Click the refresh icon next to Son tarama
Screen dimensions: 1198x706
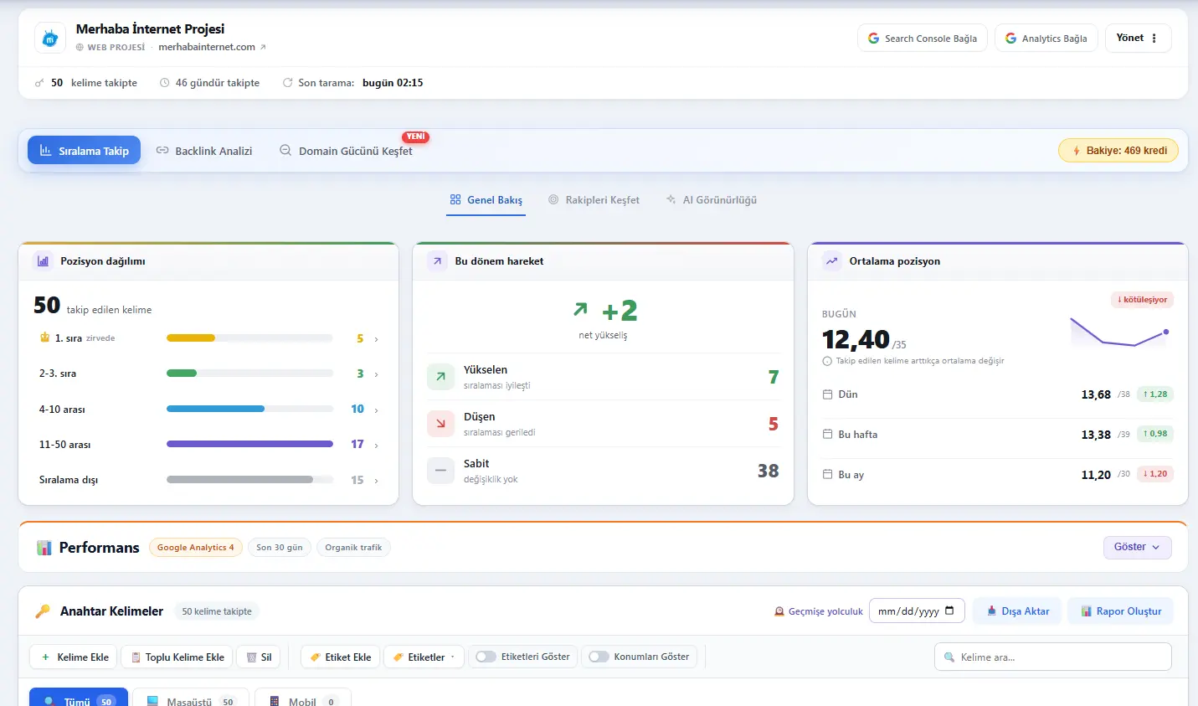[288, 83]
